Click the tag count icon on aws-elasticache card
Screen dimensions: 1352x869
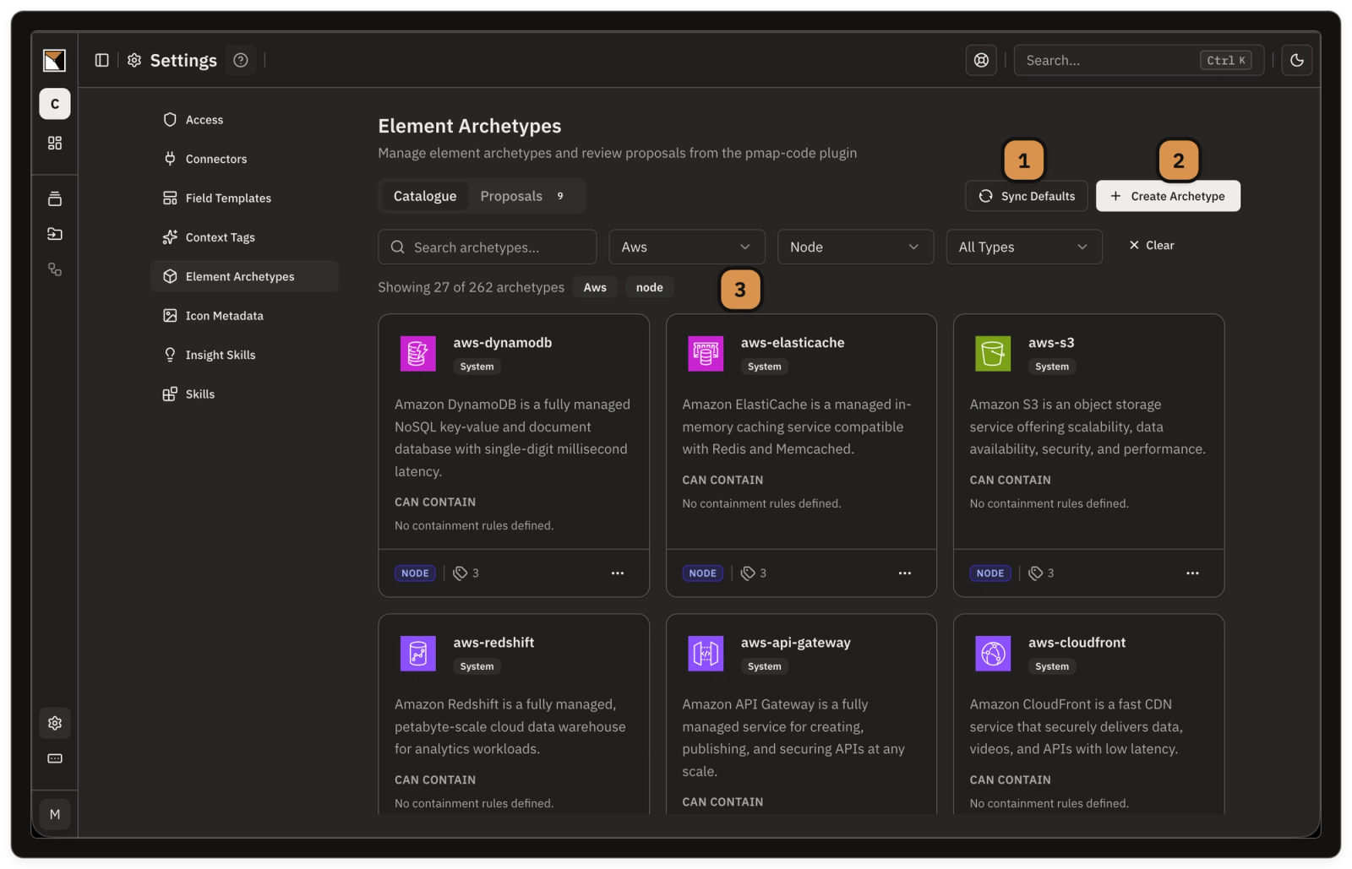748,573
